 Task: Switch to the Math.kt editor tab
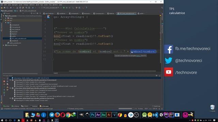[x=111, y=14]
